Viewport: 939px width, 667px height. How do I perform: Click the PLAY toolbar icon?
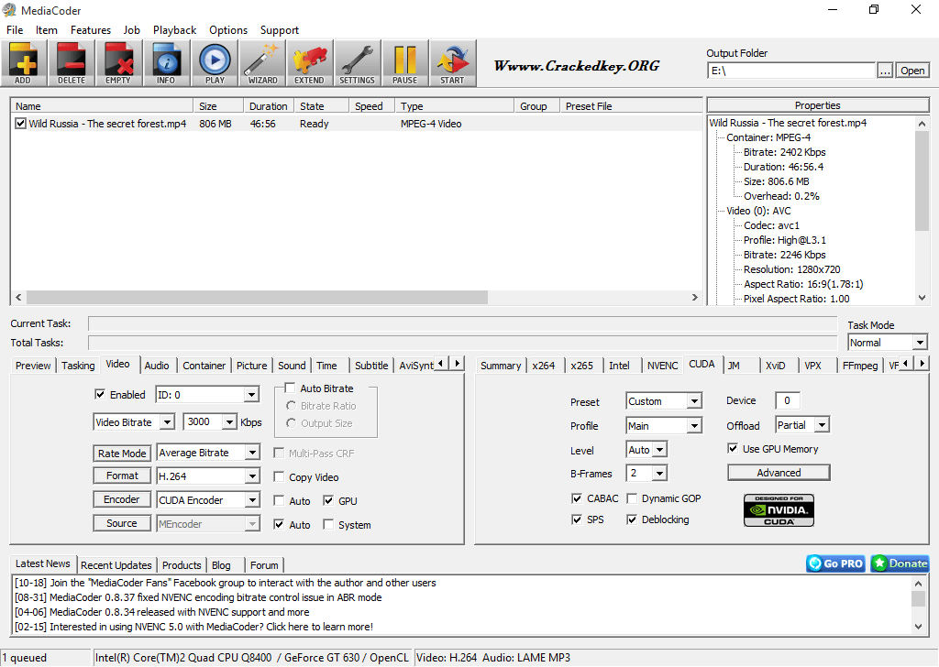(215, 63)
